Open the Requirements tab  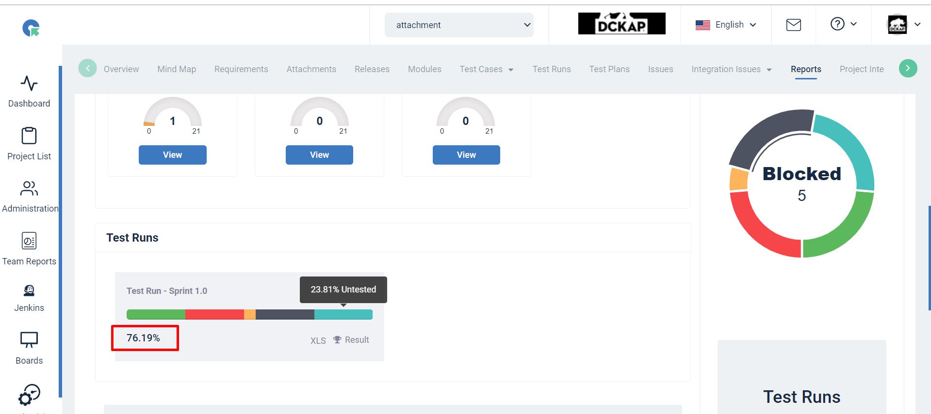point(241,69)
